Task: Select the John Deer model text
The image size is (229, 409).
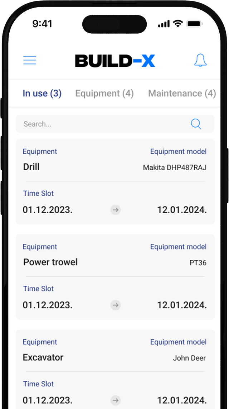Action: click(x=189, y=358)
